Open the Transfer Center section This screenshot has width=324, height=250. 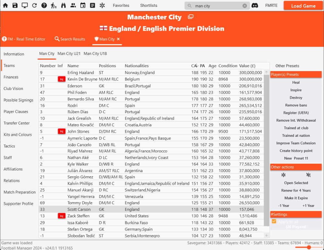[x=17, y=123]
